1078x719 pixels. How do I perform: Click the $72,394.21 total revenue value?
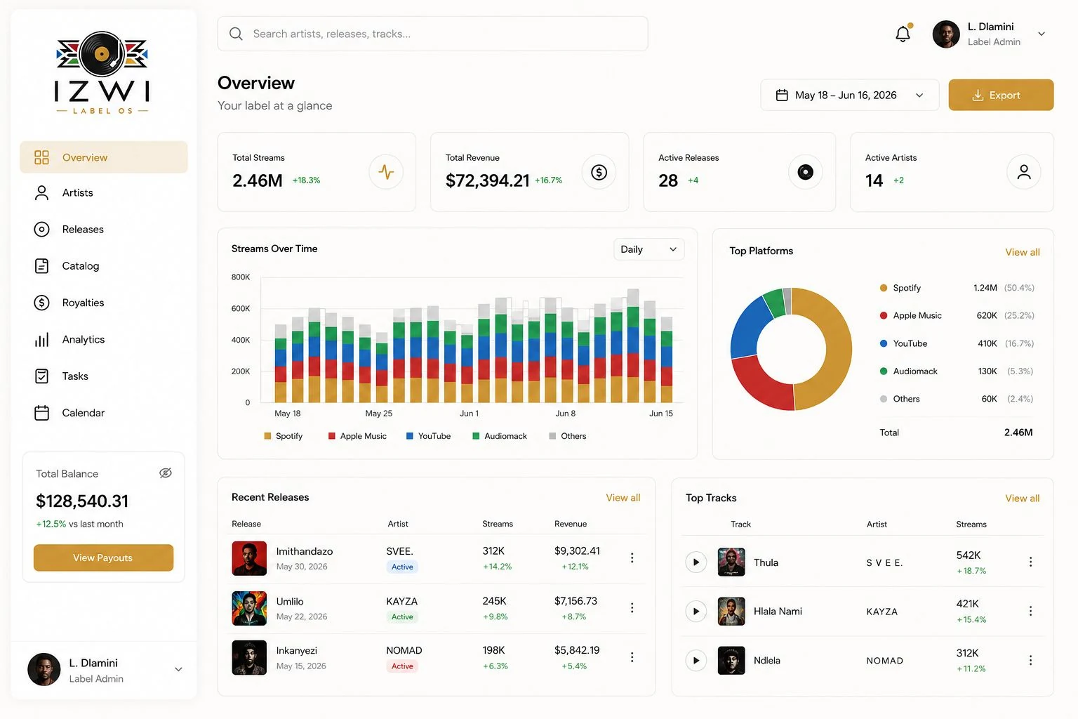tap(487, 180)
